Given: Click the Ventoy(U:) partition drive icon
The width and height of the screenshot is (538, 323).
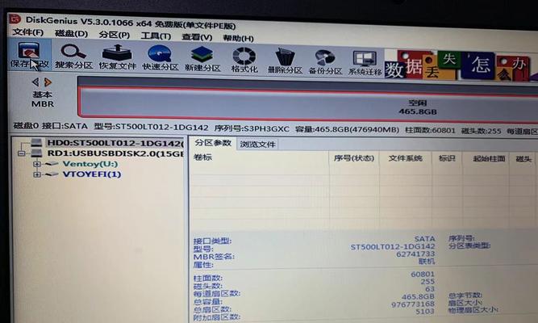Looking at the screenshot, I should pos(52,164).
